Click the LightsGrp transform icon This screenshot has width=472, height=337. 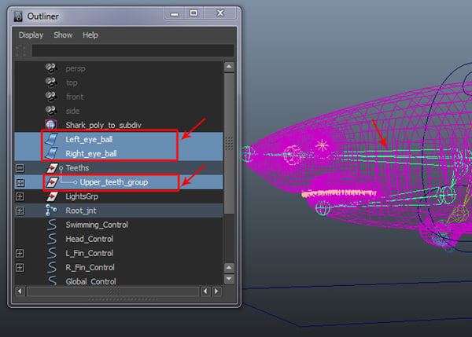pyautogui.click(x=52, y=196)
